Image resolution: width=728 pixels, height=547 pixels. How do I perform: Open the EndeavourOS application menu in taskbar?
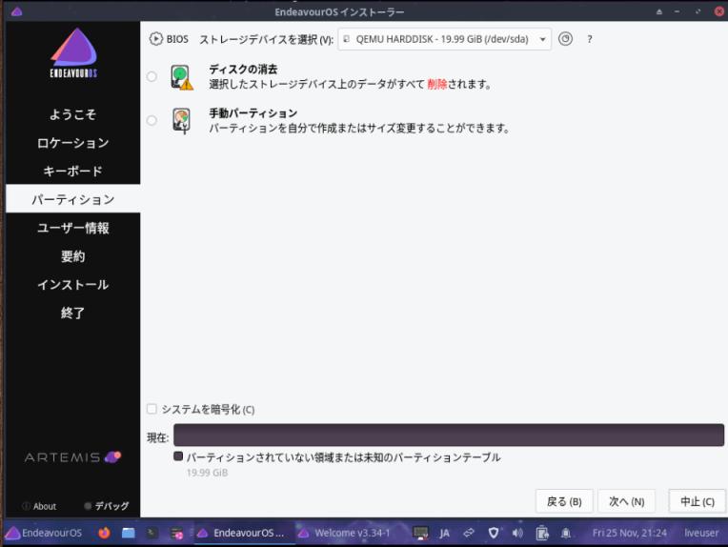44,533
